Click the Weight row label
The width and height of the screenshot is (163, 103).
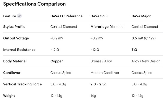(9, 96)
